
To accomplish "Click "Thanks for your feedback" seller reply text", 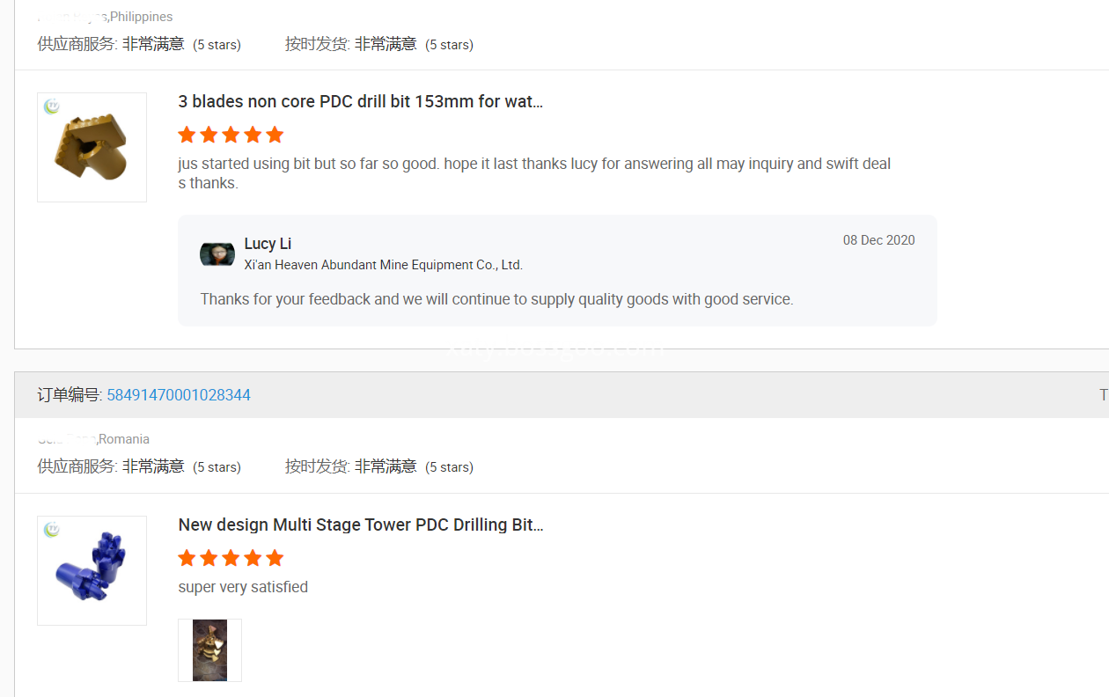I will [496, 299].
